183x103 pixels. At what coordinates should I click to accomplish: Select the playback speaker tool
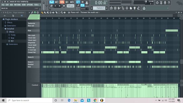click(x=65, y=12)
